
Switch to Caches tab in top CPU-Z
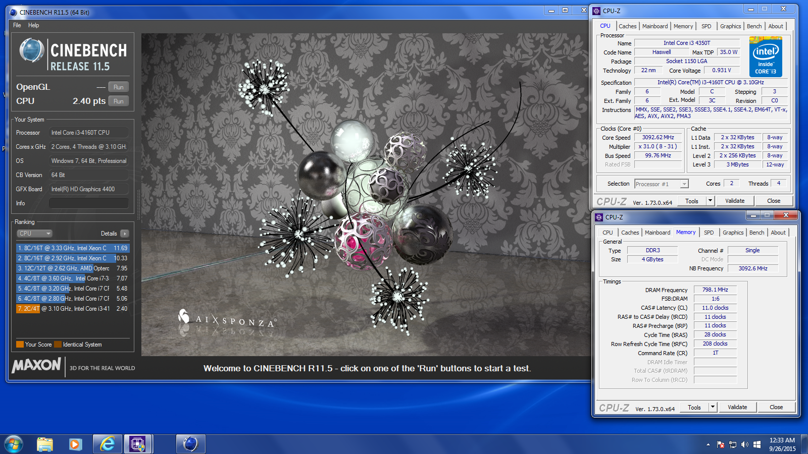coord(628,26)
